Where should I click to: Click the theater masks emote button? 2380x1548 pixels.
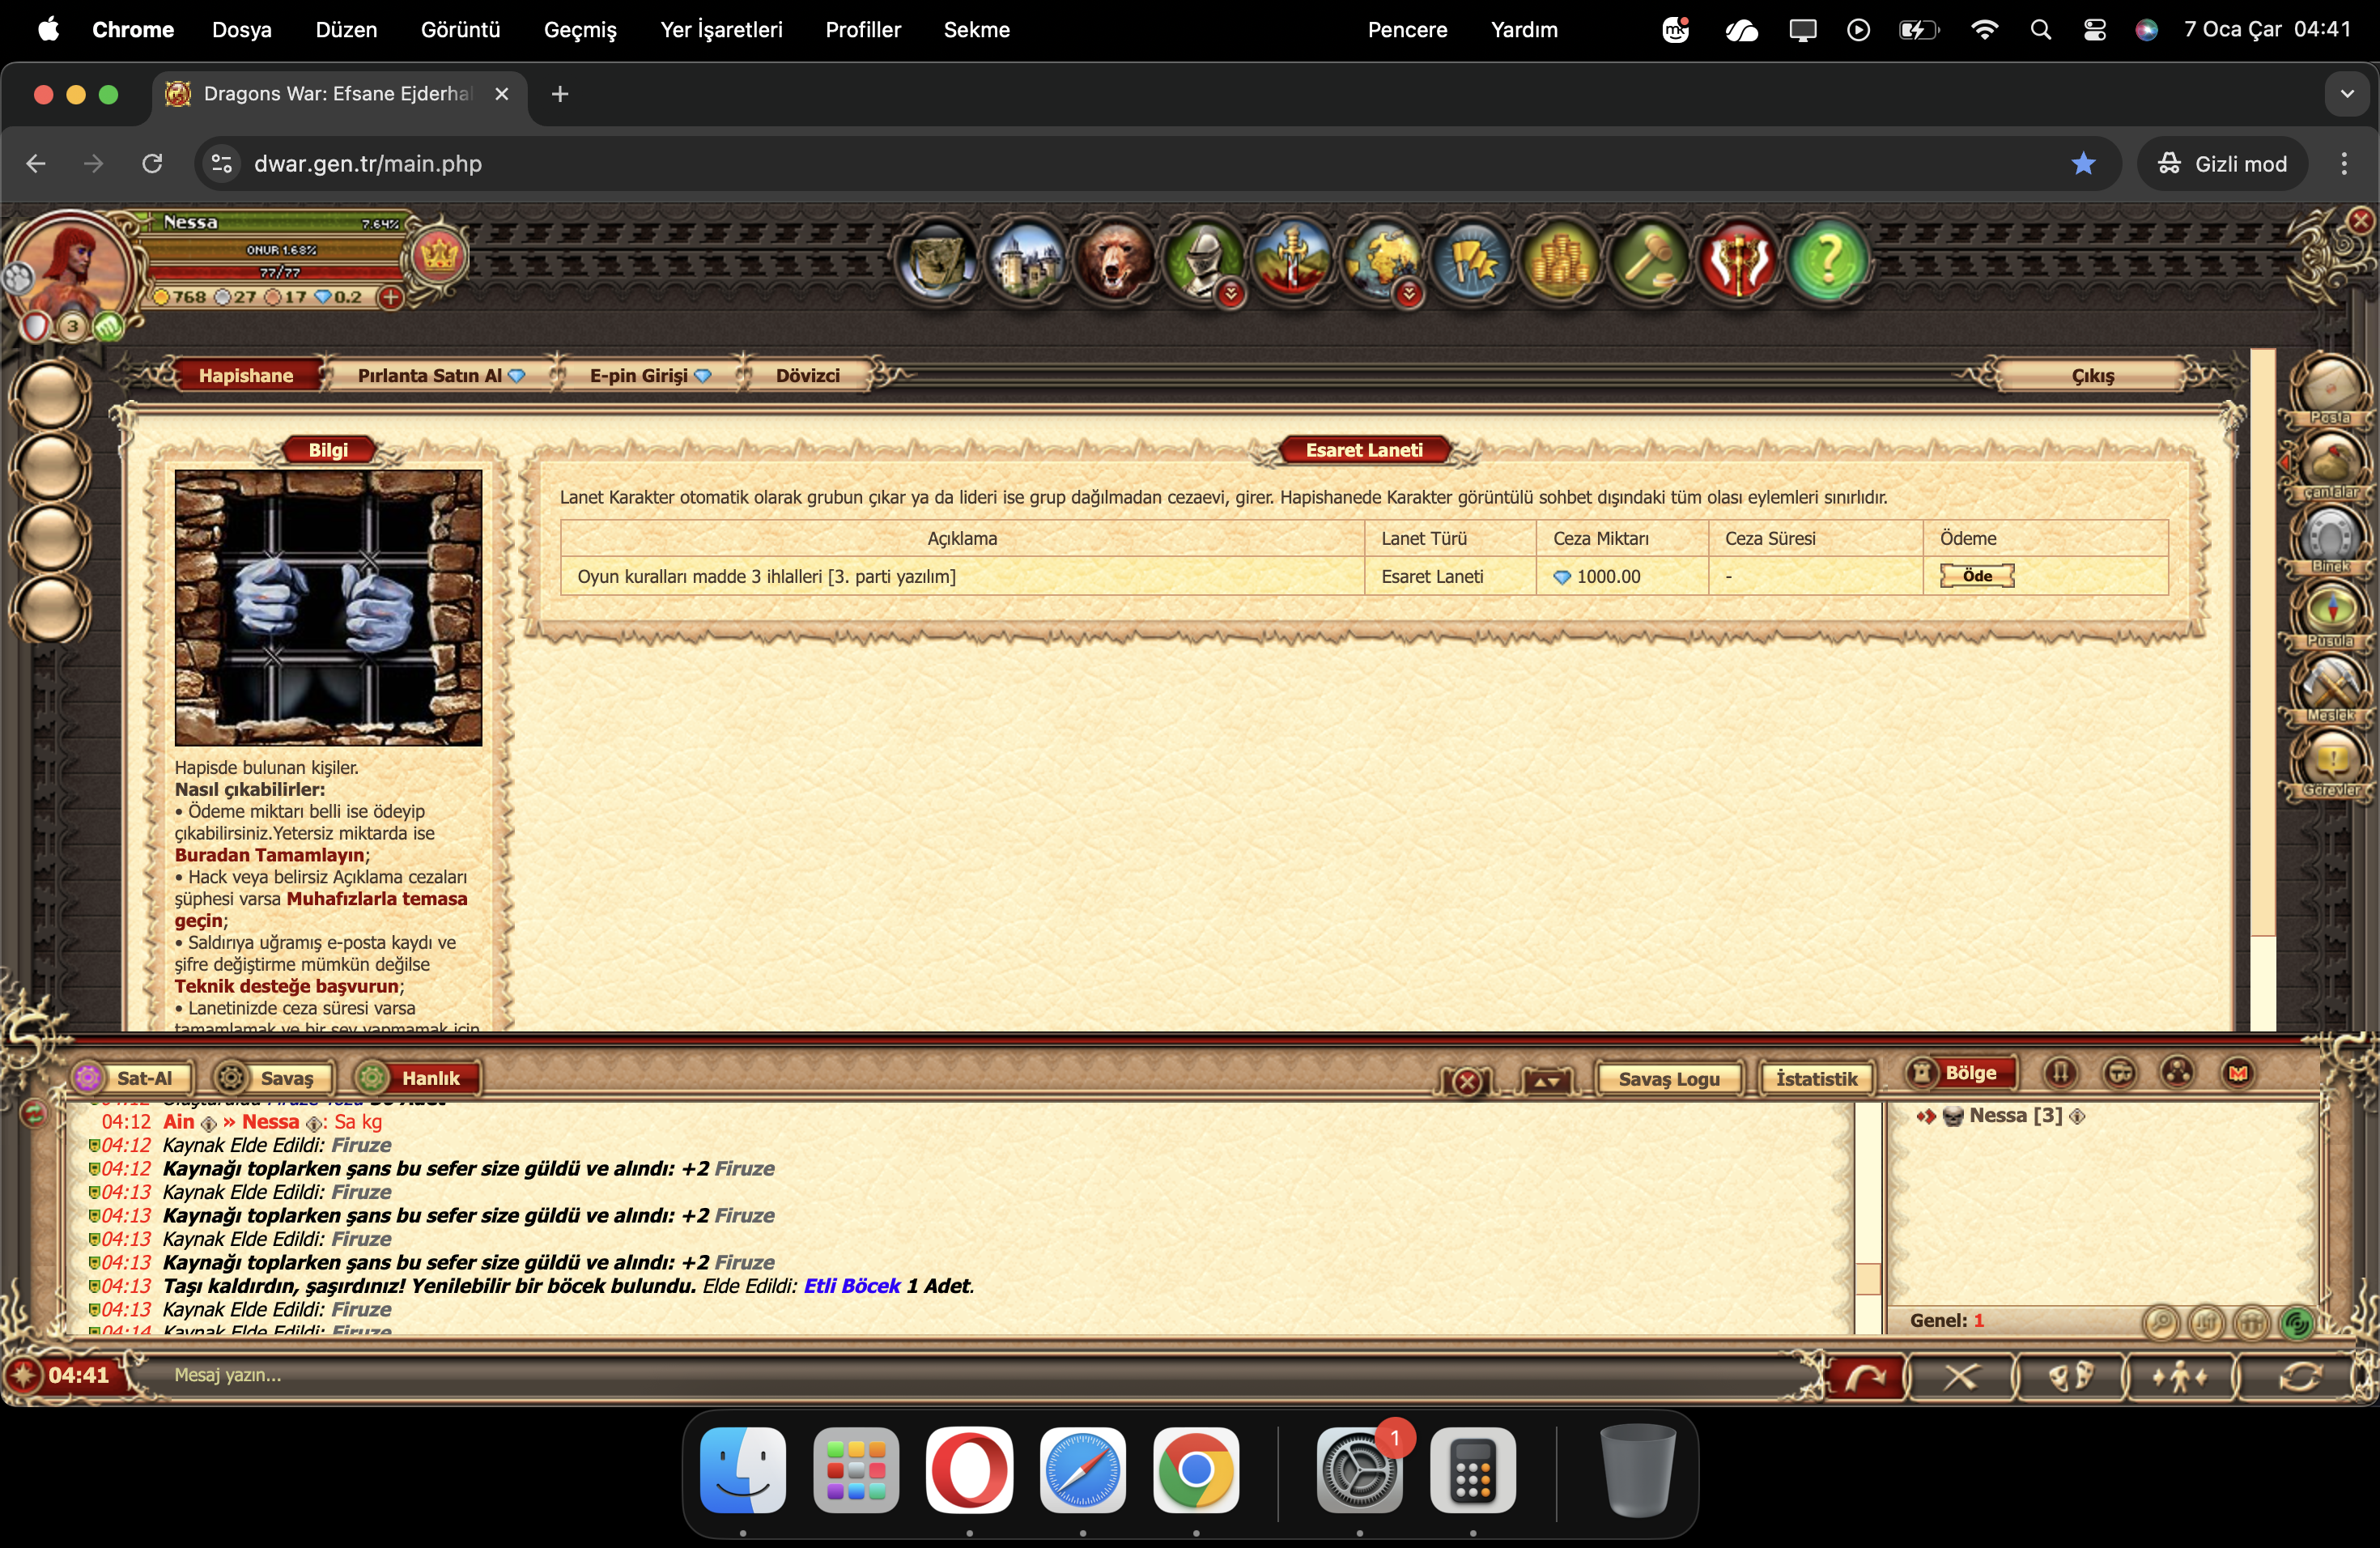tap(2070, 1377)
